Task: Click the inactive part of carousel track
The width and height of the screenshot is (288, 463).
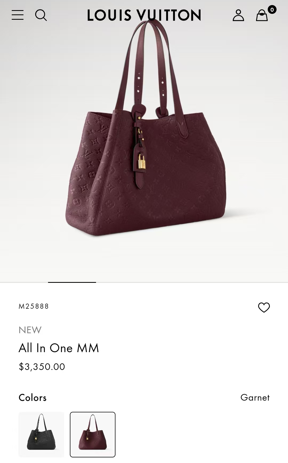Action: (192, 282)
